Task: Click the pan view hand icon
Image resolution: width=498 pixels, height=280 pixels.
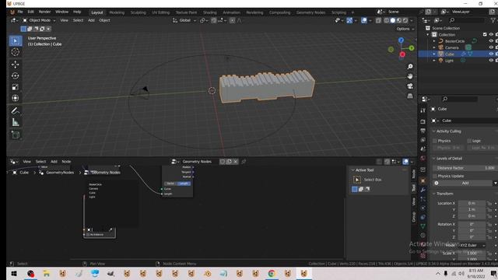Action: [x=410, y=76]
